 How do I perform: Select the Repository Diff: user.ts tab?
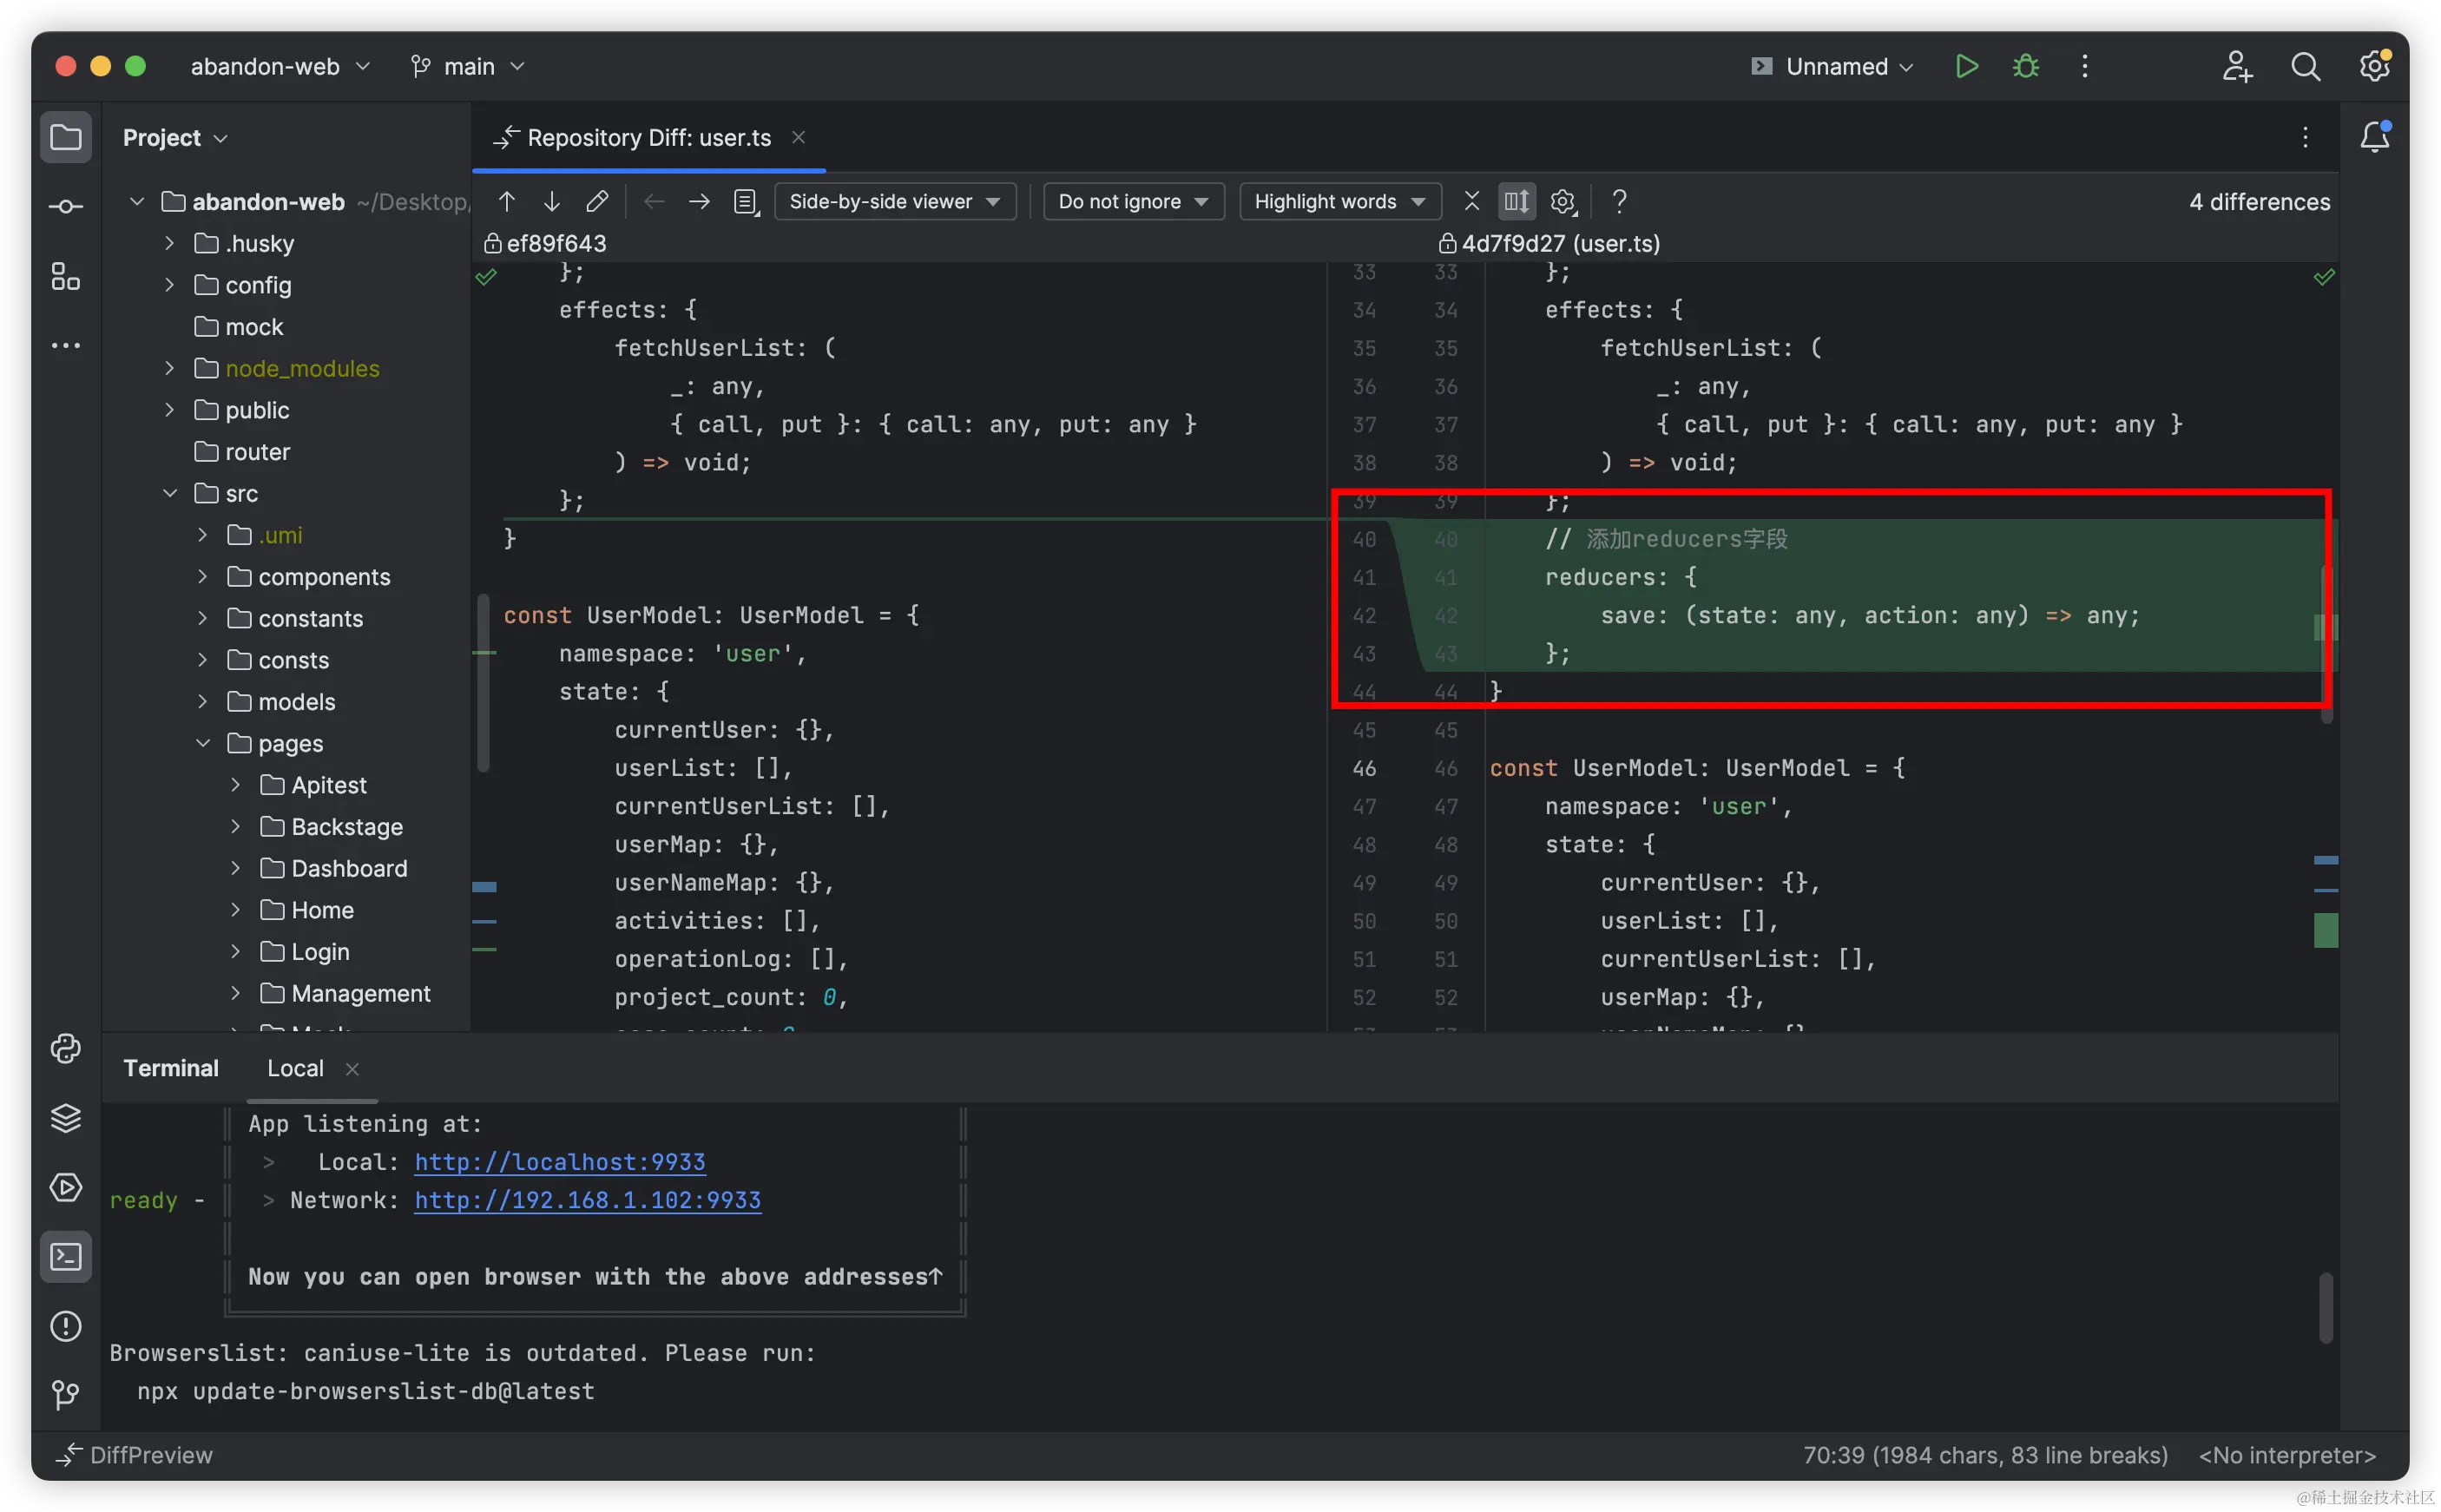pyautogui.click(x=648, y=138)
